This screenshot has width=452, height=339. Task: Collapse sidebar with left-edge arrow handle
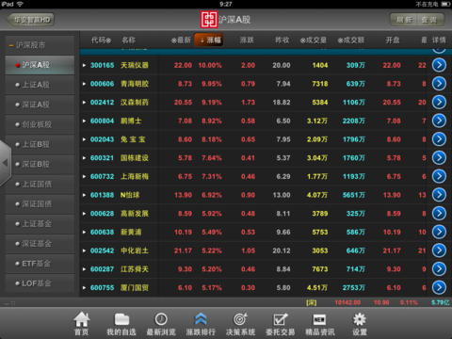click(5, 163)
